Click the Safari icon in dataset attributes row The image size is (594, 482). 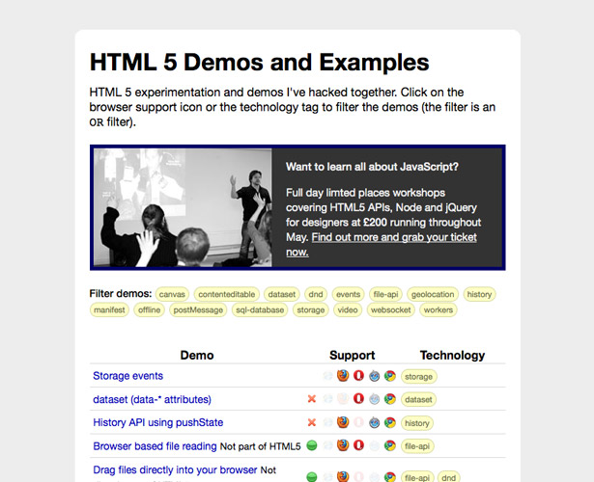point(375,399)
